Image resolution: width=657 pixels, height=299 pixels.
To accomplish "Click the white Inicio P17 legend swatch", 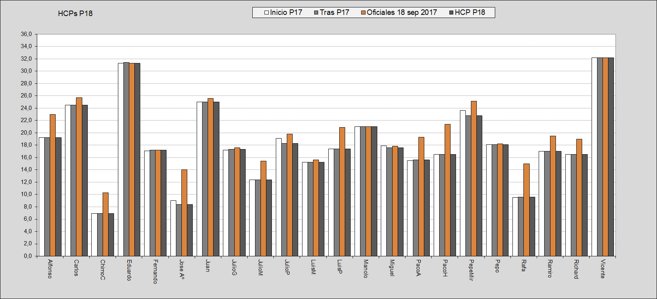I will [267, 13].
